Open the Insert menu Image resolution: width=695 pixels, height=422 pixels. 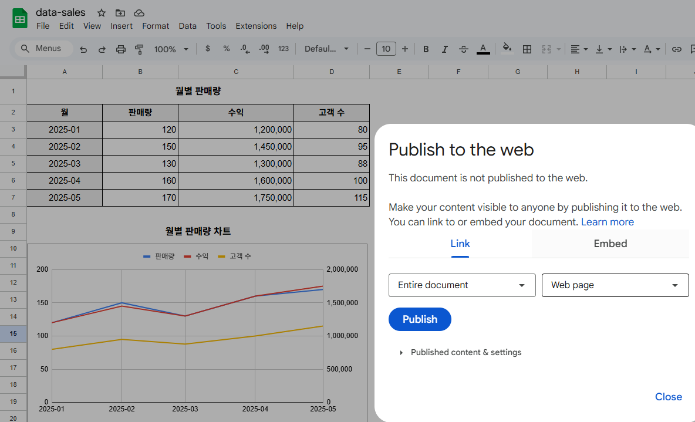coord(122,26)
